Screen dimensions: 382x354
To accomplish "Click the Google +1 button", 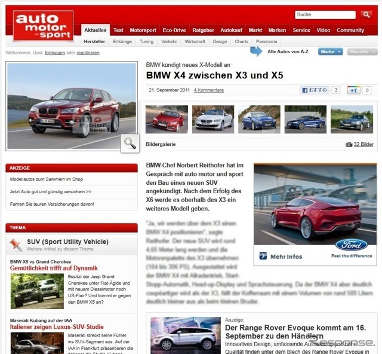I will point(353,90).
